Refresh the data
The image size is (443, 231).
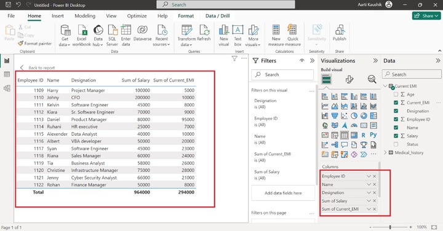(204, 33)
